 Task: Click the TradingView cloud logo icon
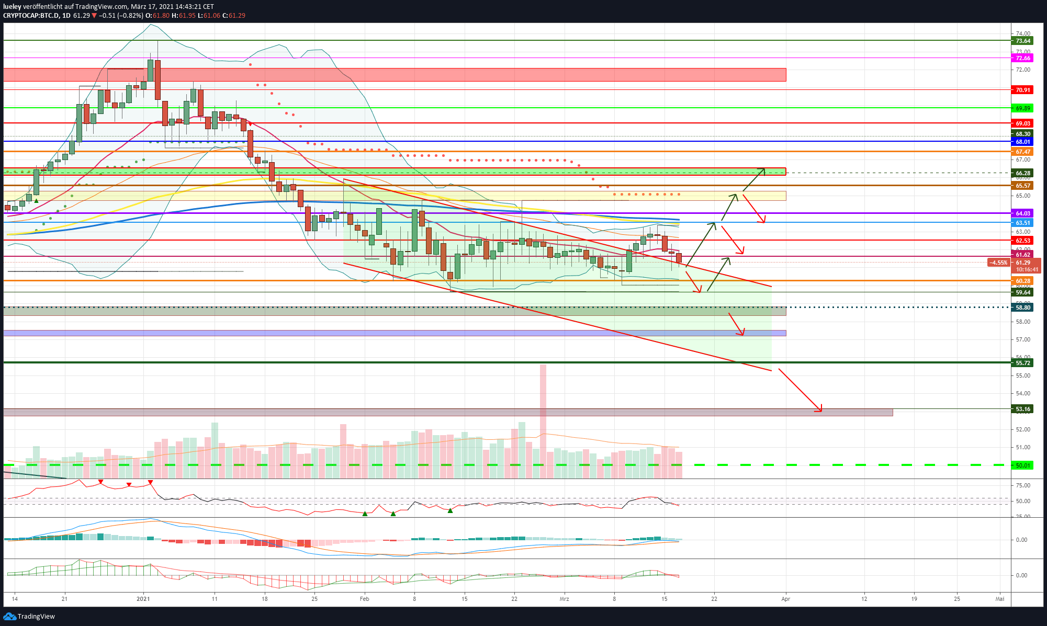point(10,616)
